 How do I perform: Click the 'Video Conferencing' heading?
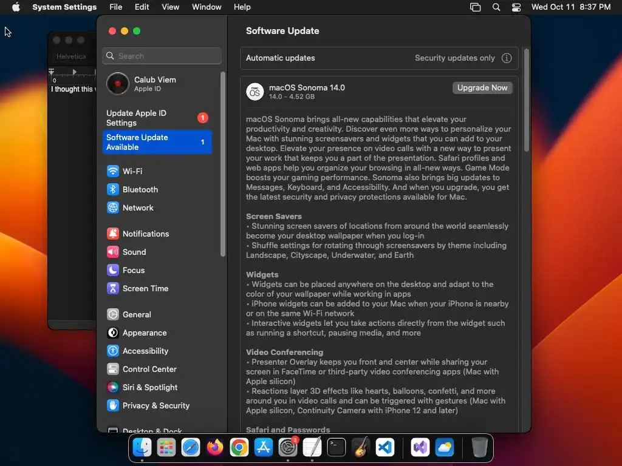click(284, 353)
